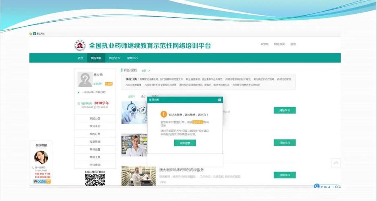The height and width of the screenshot is (201, 377).
Task: Collapse the 全部 category chevron
Action: (x=149, y=71)
